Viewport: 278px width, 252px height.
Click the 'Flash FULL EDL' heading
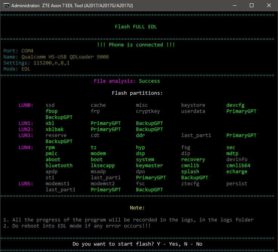point(136,27)
